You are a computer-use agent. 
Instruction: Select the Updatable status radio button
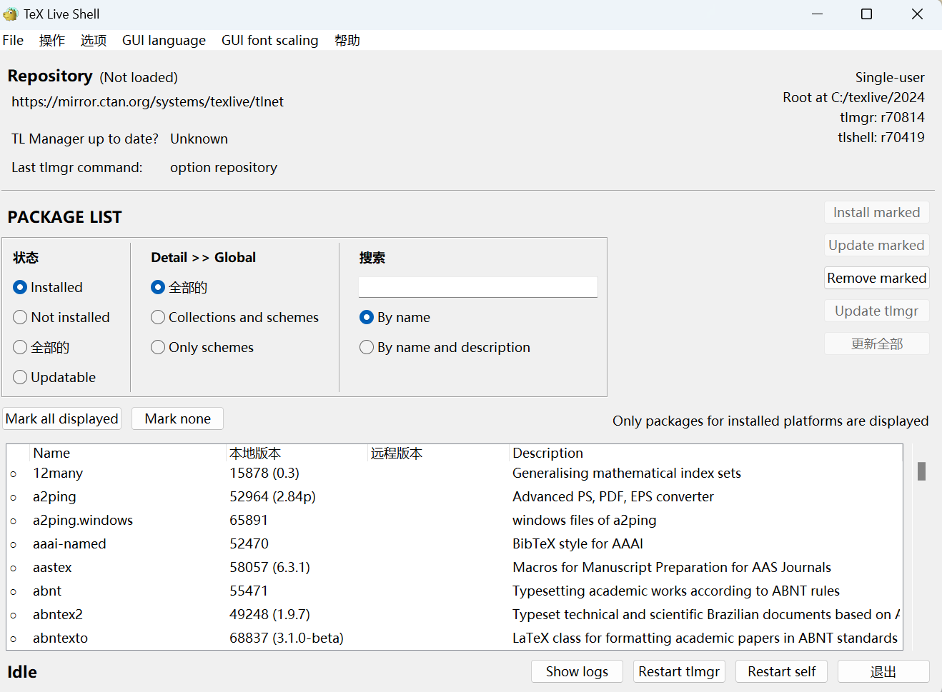click(x=20, y=377)
